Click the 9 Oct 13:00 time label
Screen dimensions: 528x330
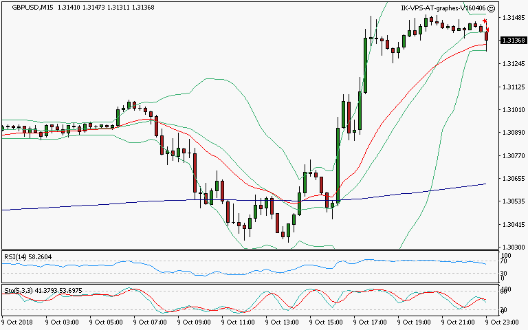pyautogui.click(x=282, y=322)
